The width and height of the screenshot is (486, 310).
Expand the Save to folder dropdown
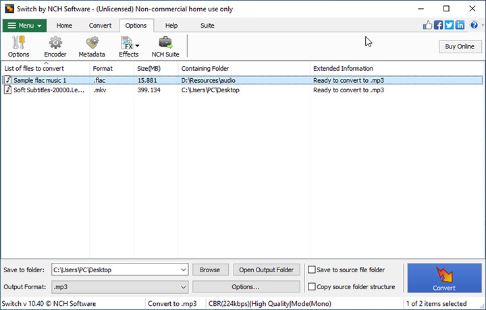pyautogui.click(x=183, y=270)
